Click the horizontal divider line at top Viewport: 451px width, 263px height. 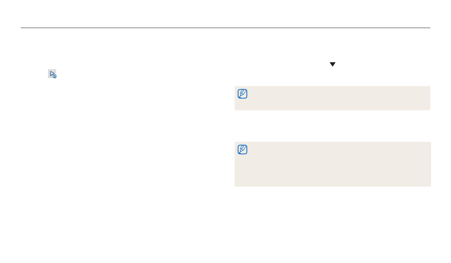pos(225,28)
